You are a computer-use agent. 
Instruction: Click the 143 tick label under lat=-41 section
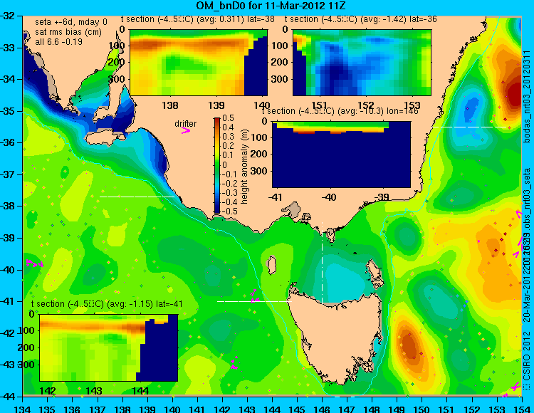point(94,390)
